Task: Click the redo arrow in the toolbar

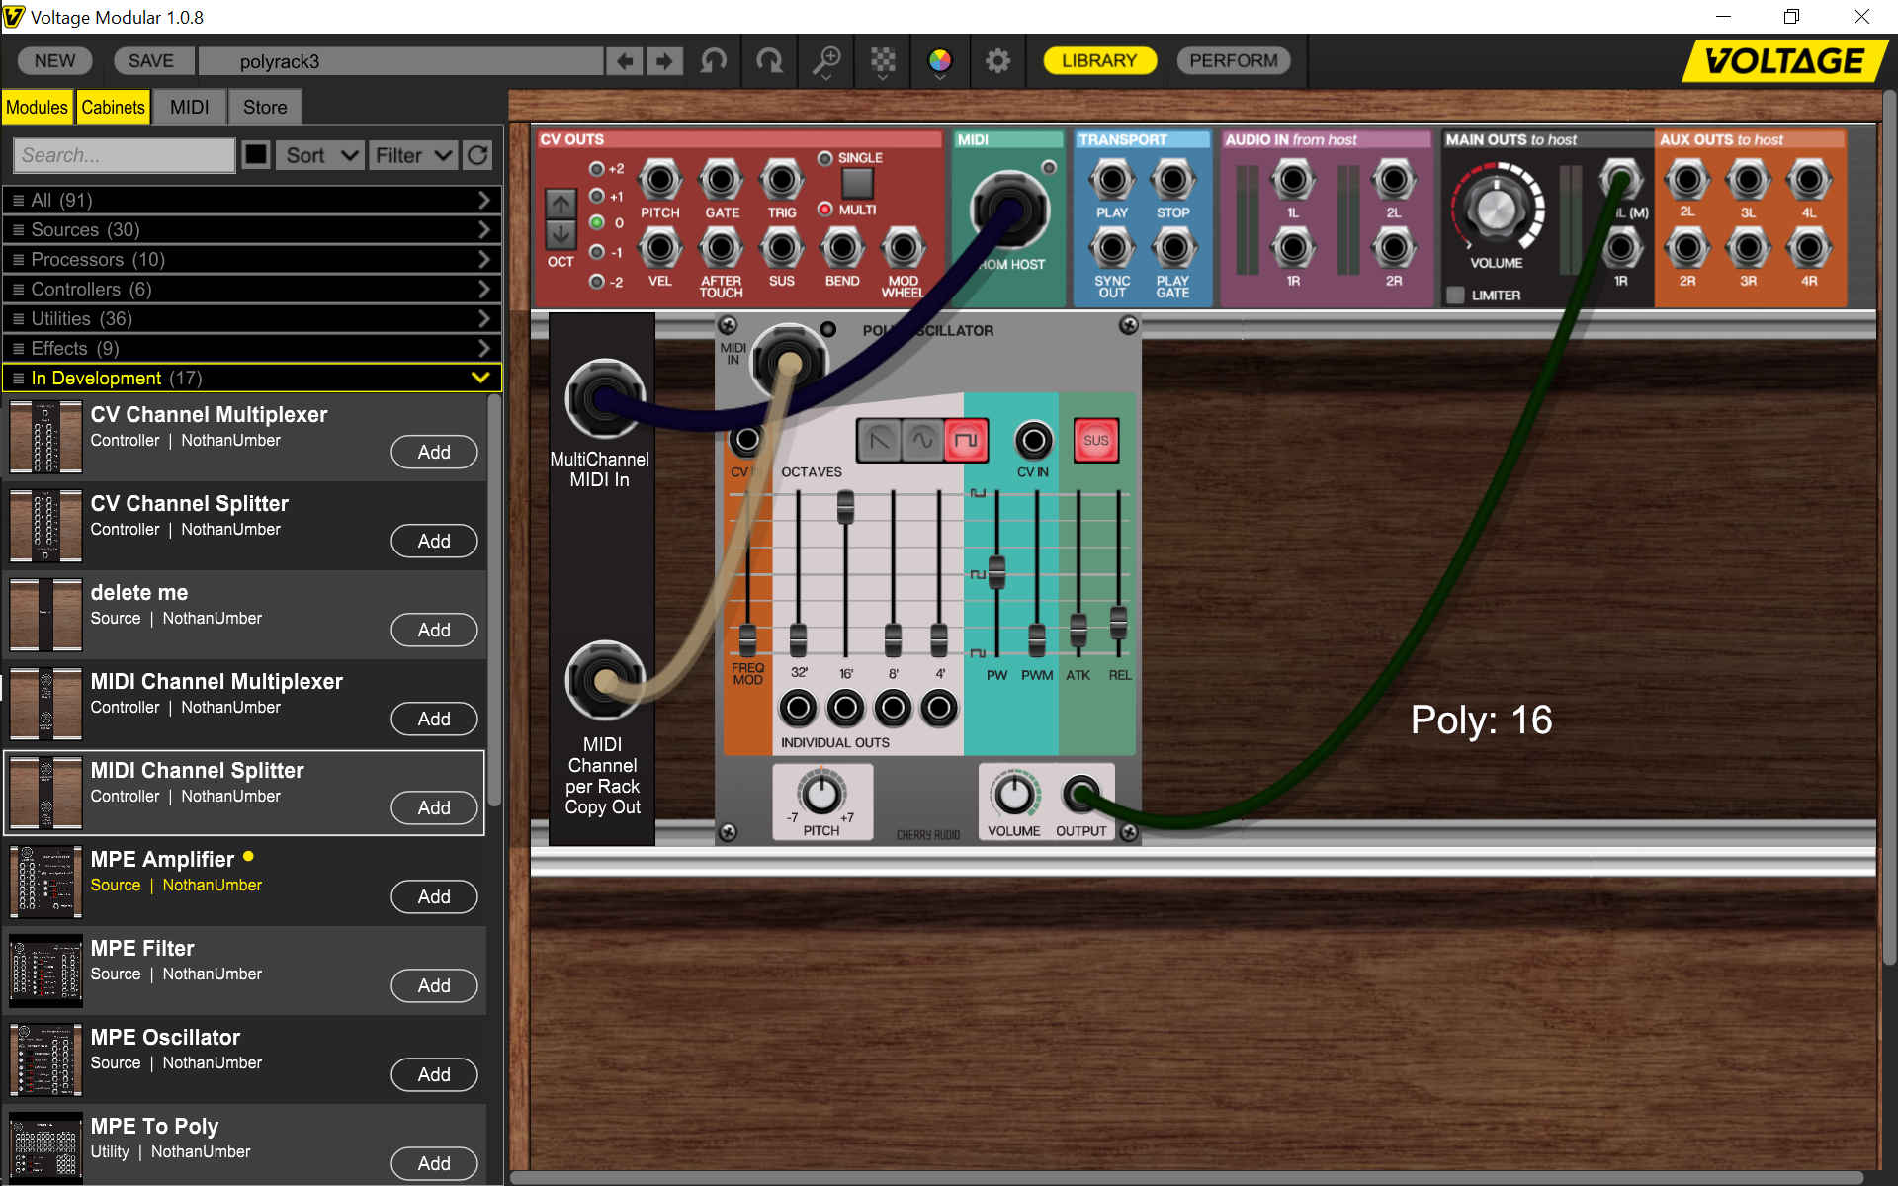Action: 769,61
